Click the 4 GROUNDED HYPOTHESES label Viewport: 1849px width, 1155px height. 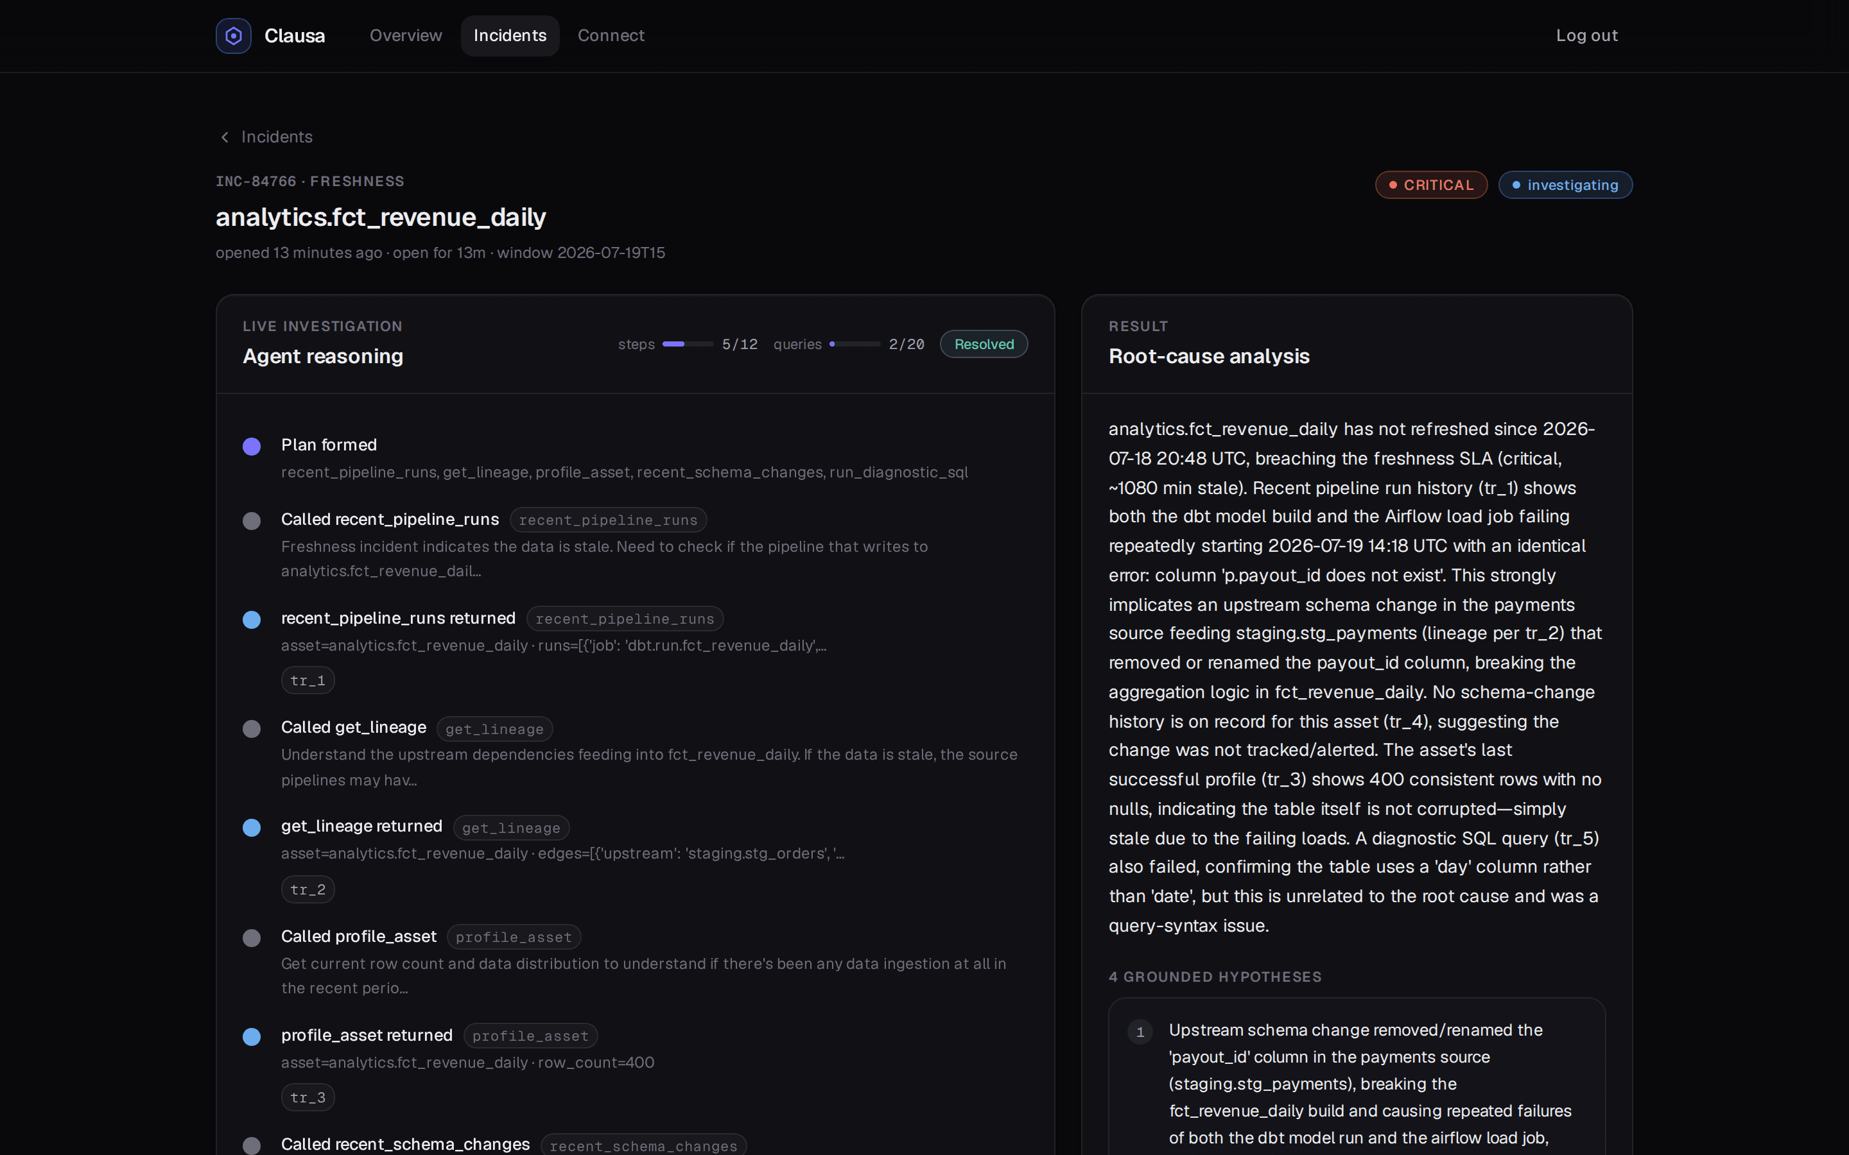point(1215,977)
